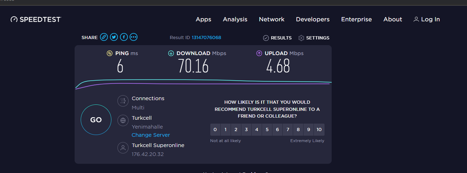467x173 pixels.
Task: Click the Results checkmark icon
Action: pos(266,38)
